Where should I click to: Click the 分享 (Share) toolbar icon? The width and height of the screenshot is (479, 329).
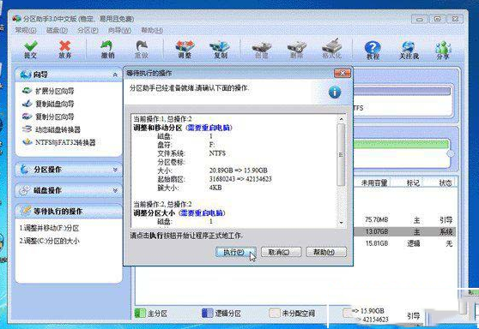(x=443, y=50)
